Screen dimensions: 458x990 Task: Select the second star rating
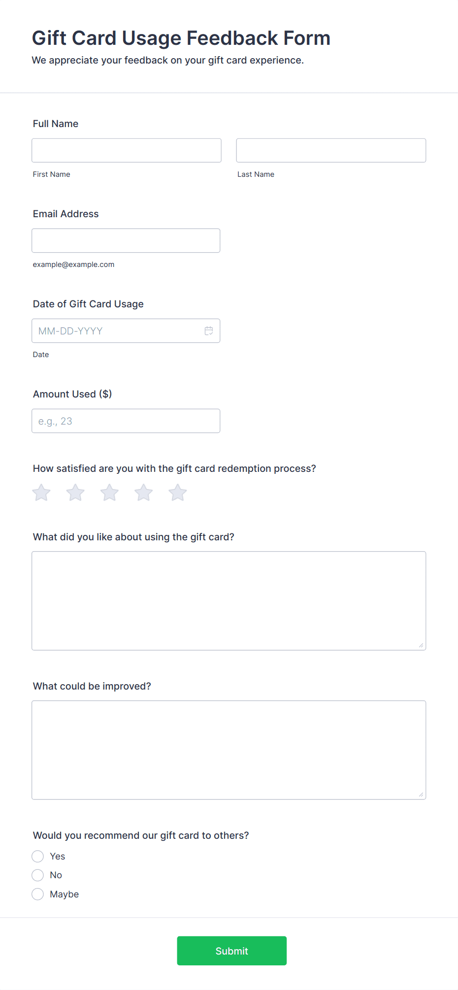75,493
